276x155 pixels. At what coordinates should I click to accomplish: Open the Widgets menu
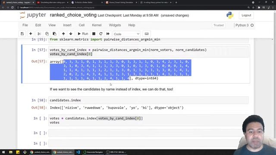(115, 25)
